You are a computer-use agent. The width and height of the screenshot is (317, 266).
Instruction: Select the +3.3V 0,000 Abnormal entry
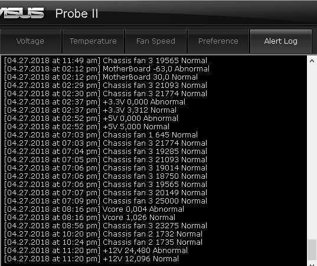coord(94,102)
